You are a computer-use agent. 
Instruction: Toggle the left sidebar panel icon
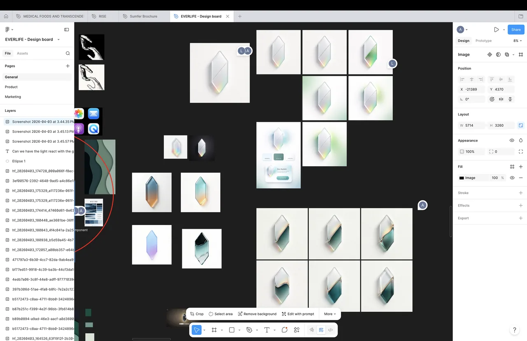(67, 30)
